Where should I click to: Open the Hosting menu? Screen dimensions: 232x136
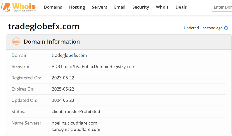[77, 7]
